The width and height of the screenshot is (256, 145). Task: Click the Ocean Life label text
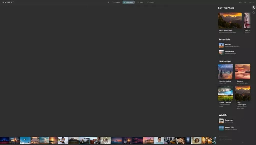(229, 127)
